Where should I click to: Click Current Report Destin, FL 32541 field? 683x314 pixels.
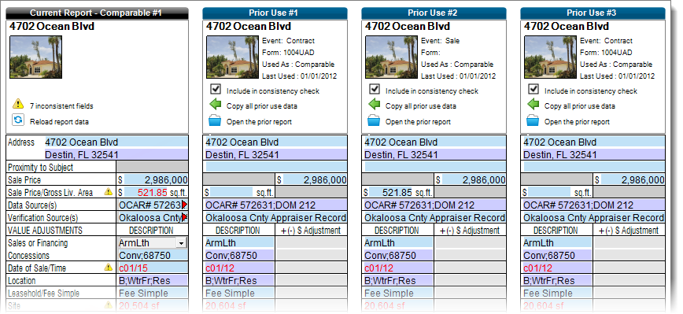[x=116, y=154]
